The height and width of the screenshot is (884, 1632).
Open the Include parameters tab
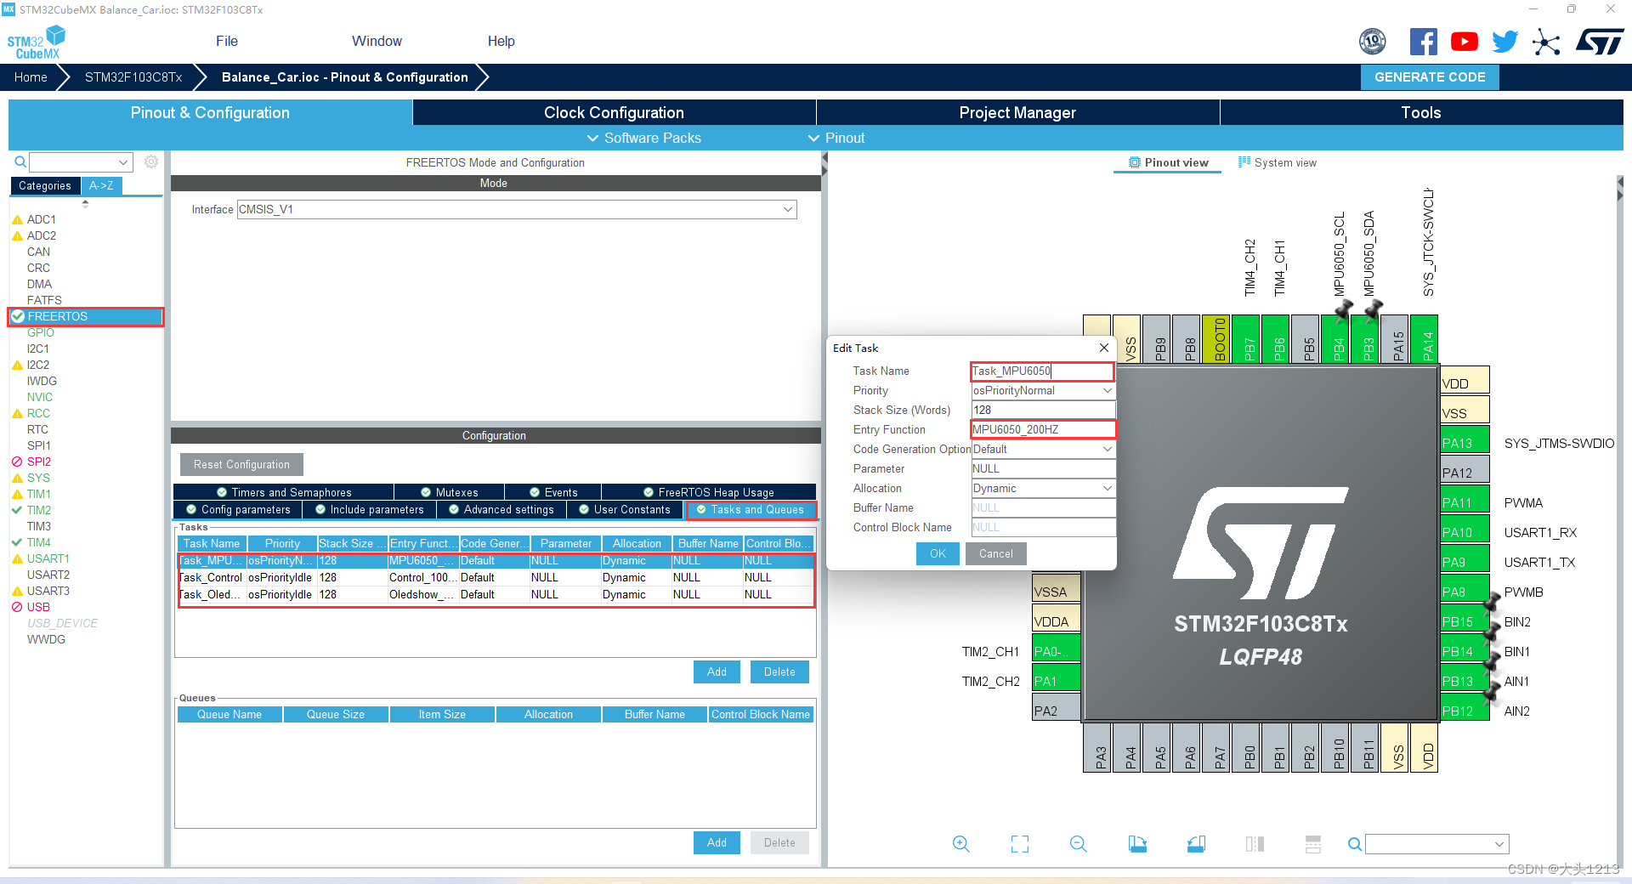point(370,510)
